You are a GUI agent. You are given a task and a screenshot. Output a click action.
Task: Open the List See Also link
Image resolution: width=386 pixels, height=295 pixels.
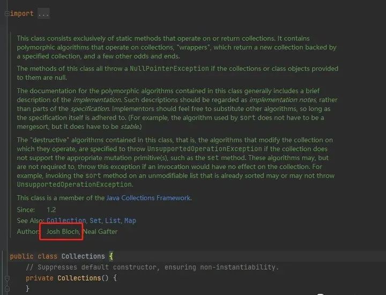point(113,220)
